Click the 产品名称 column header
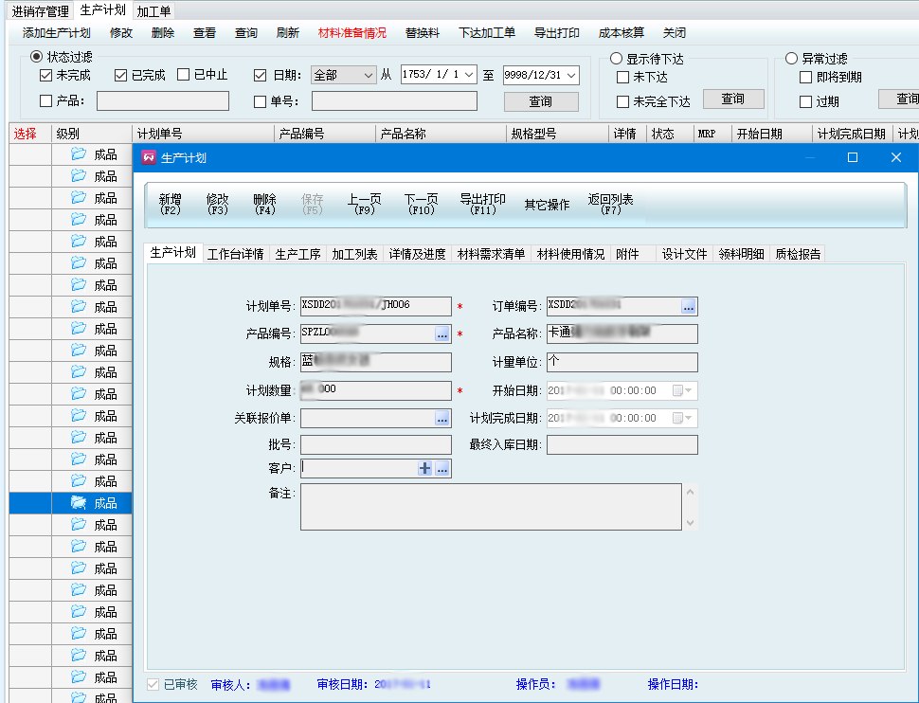The width and height of the screenshot is (919, 703). 441,134
